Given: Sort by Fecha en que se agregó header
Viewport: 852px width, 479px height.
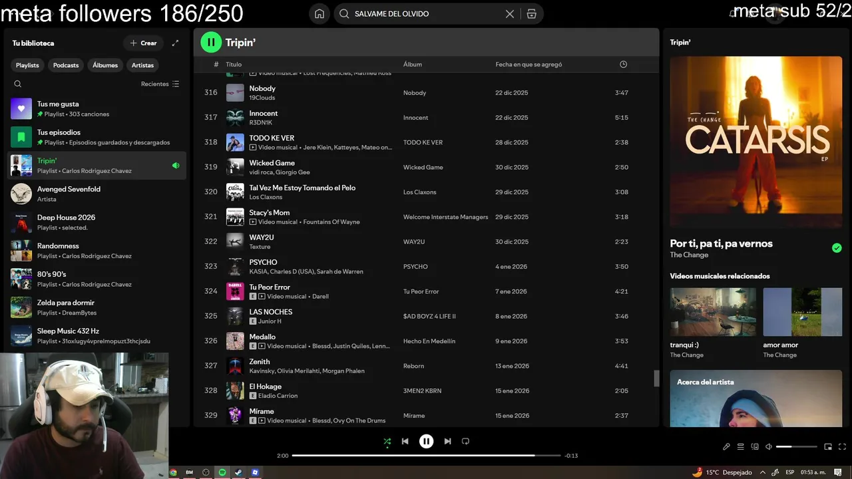Looking at the screenshot, I should (x=529, y=65).
